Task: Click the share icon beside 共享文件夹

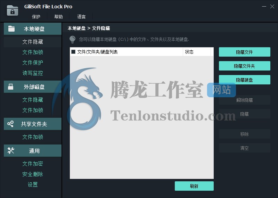Action: point(10,124)
